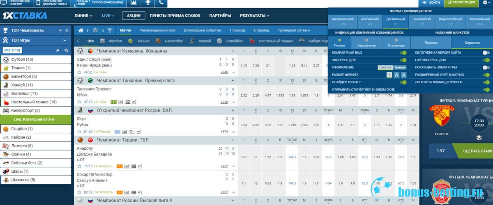This screenshot has height=205, width=493.
Task: Open the Live dropdown menu
Action: pyautogui.click(x=108, y=16)
